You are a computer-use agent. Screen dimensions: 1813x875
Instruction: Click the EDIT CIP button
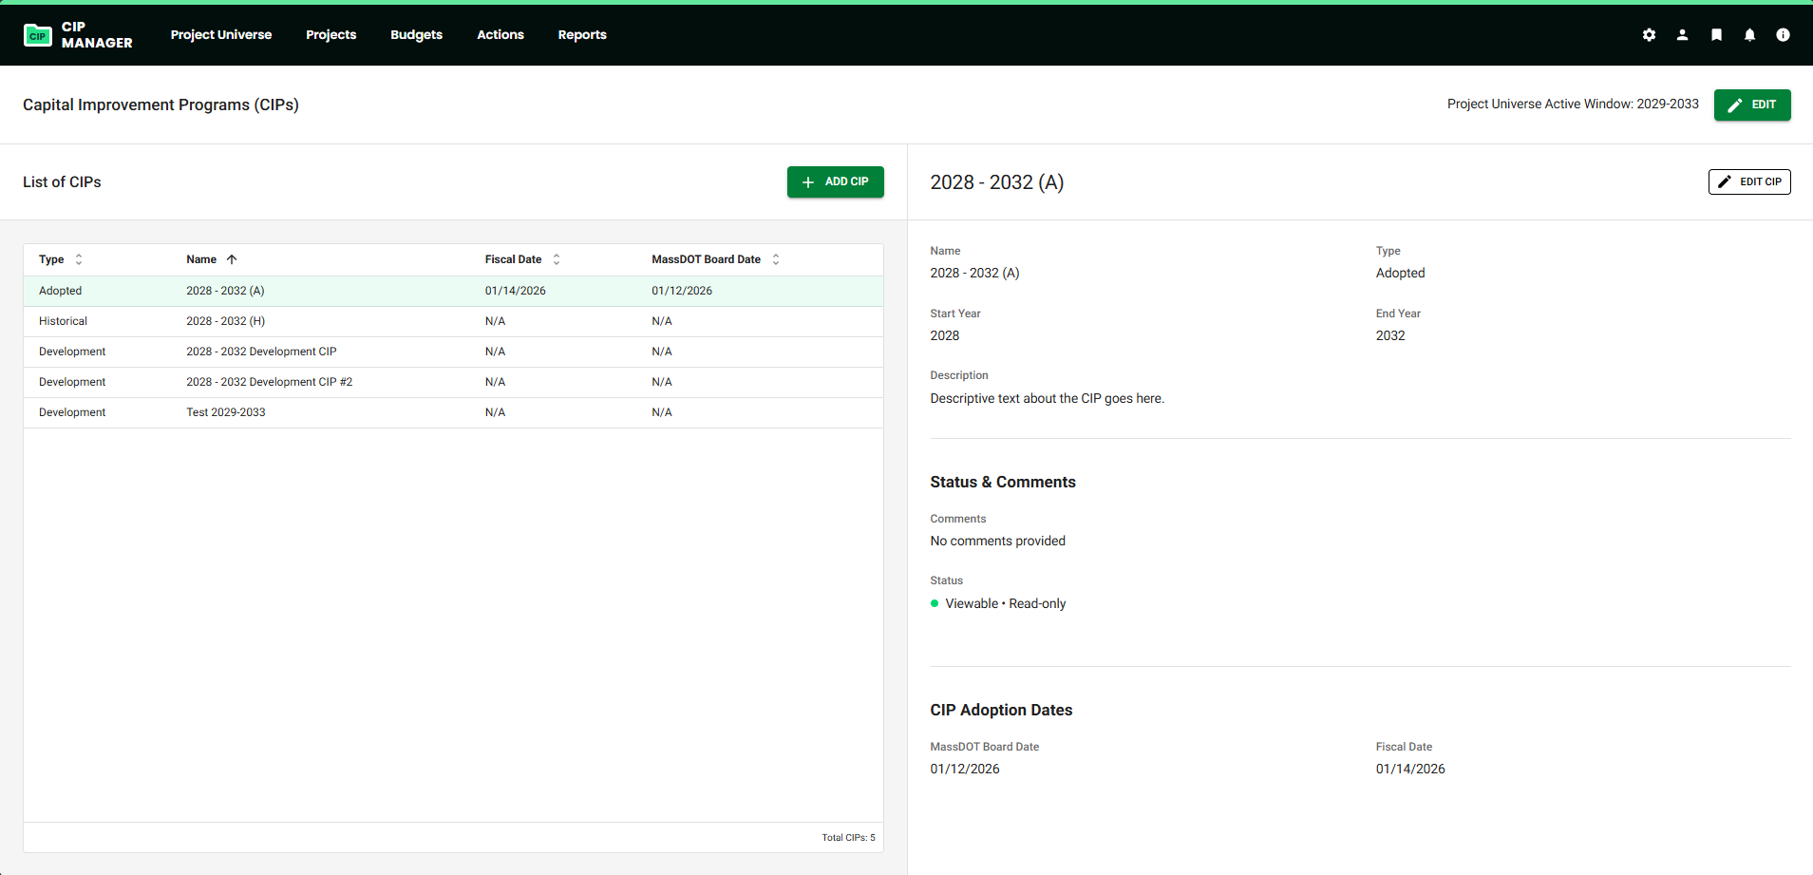1749,181
